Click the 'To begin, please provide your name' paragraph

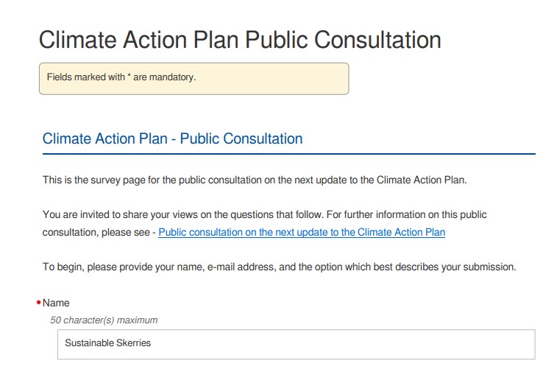click(279, 267)
